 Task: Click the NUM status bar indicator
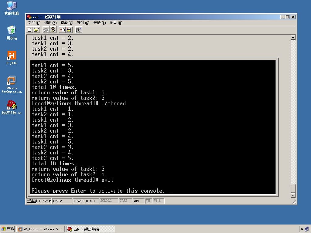pyautogui.click(x=138, y=201)
